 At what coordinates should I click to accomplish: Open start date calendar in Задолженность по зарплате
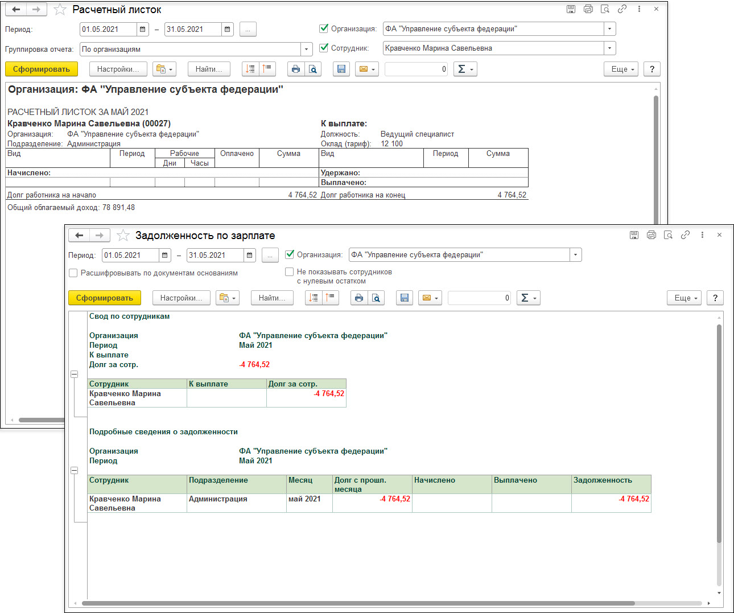[165, 255]
